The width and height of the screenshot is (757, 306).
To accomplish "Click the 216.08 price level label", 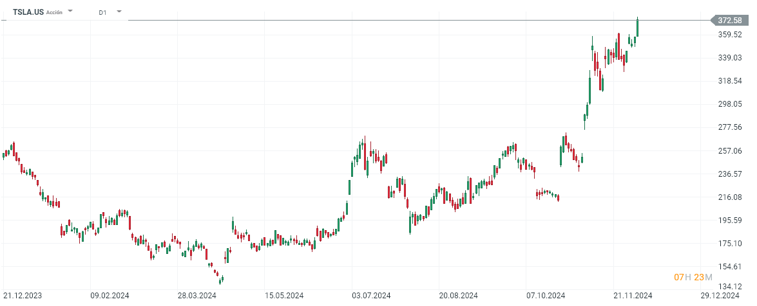I will (729, 197).
